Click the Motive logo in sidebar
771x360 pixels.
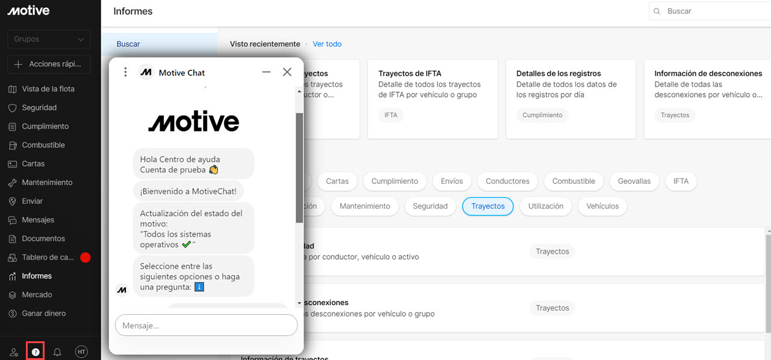point(29,11)
